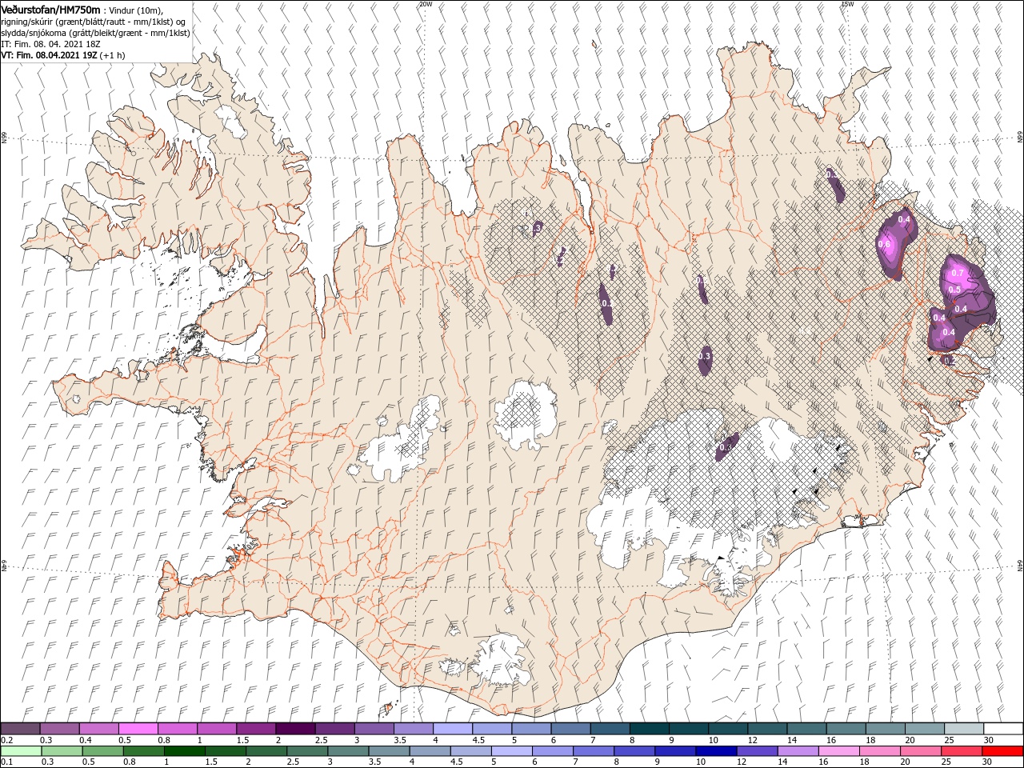Click the dark purple-gray 0.2 swatch, upper legend row
The image size is (1024, 768).
click(21, 729)
